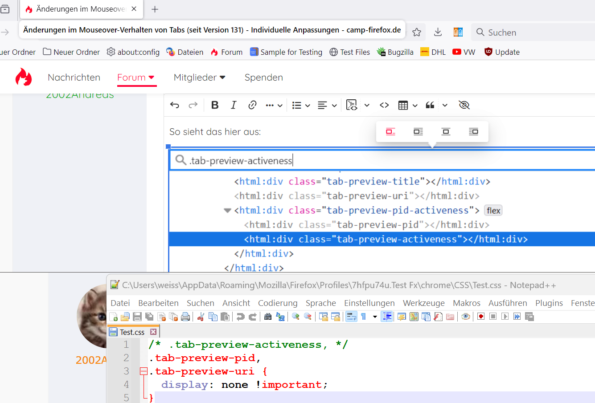Collapse the fold marker beside .tab-preview-uri
Viewport: 595px width, 403px height.
(144, 371)
